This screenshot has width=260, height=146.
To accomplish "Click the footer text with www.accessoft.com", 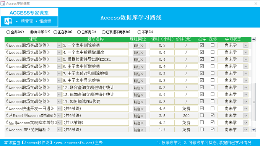I will [54, 143].
